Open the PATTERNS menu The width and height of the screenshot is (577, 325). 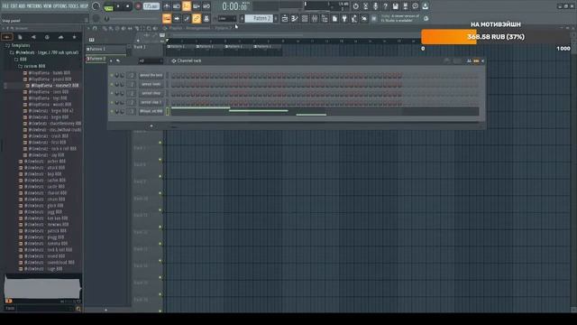[x=34, y=6]
